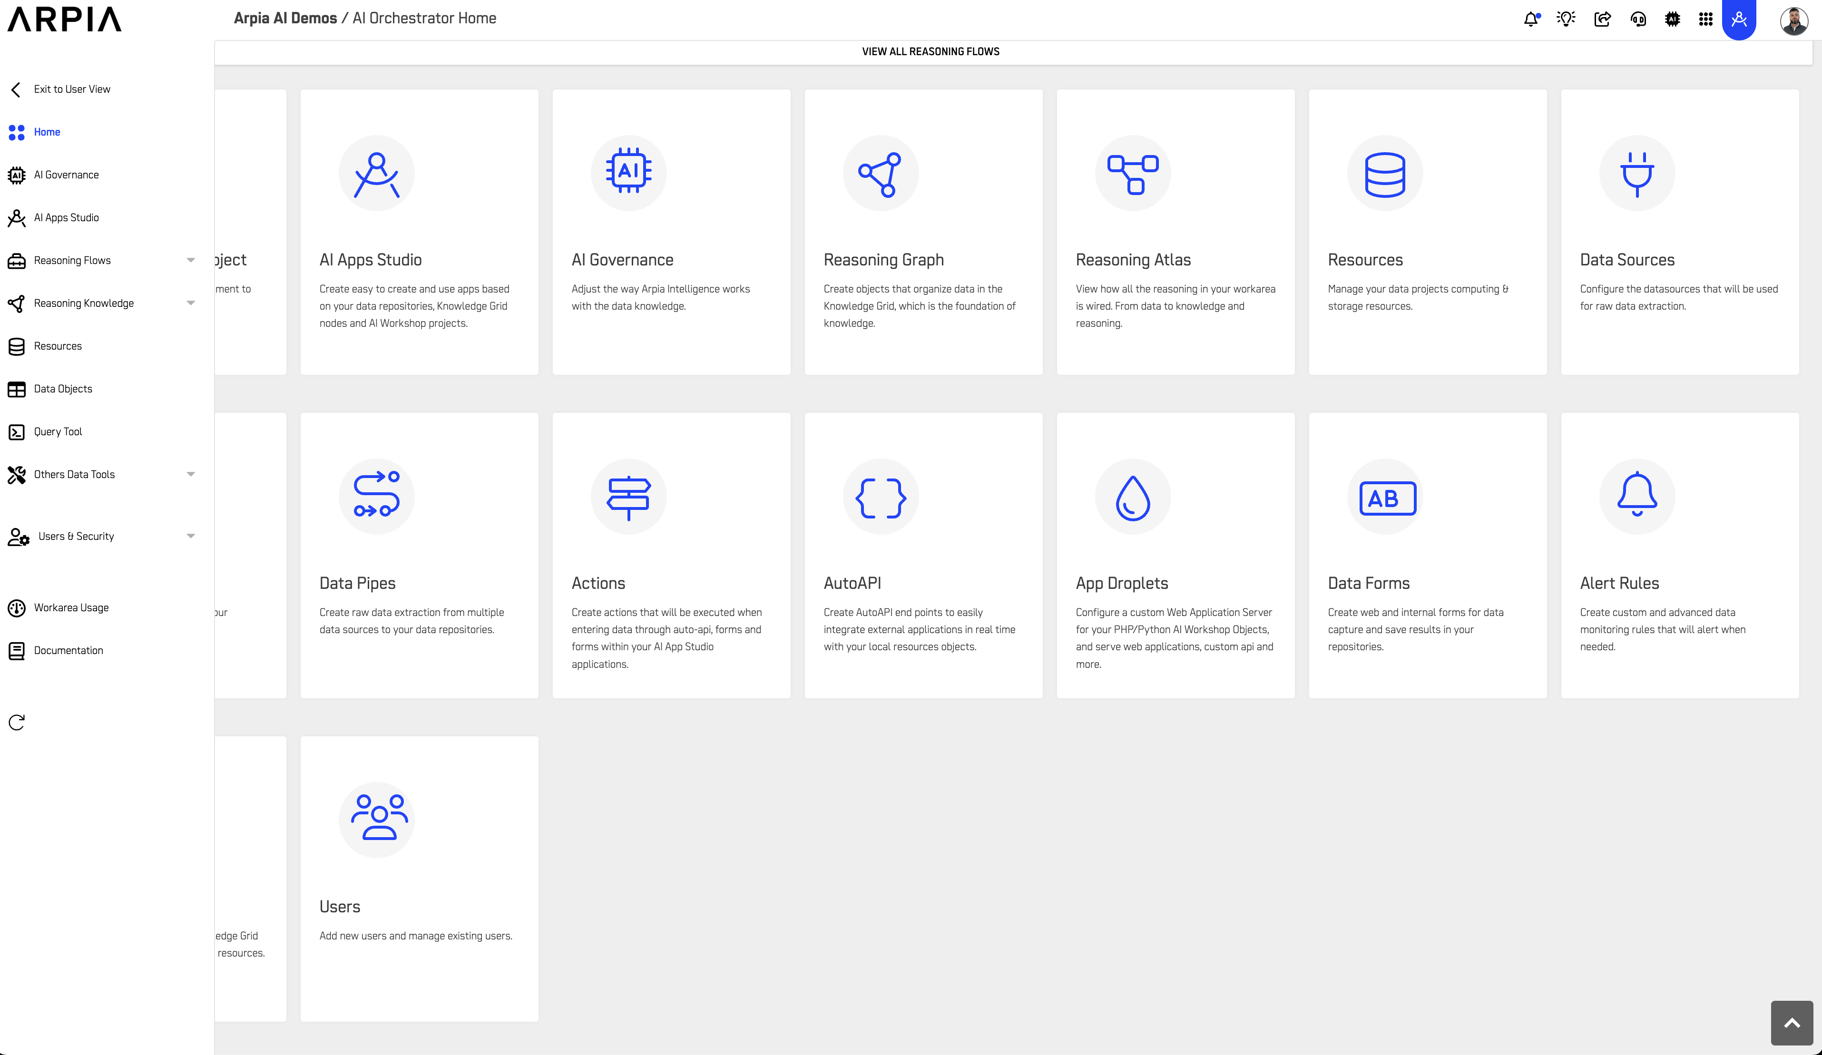
Task: Select Query Tool in the sidebar
Action: 58,432
